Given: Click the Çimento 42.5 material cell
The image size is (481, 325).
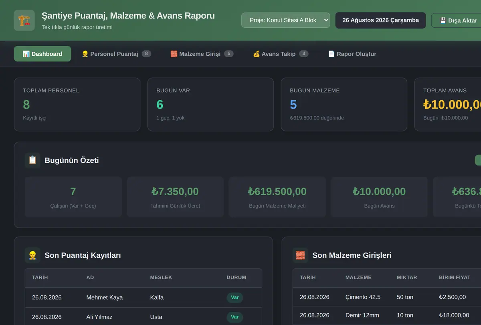Looking at the screenshot, I should 363,297.
